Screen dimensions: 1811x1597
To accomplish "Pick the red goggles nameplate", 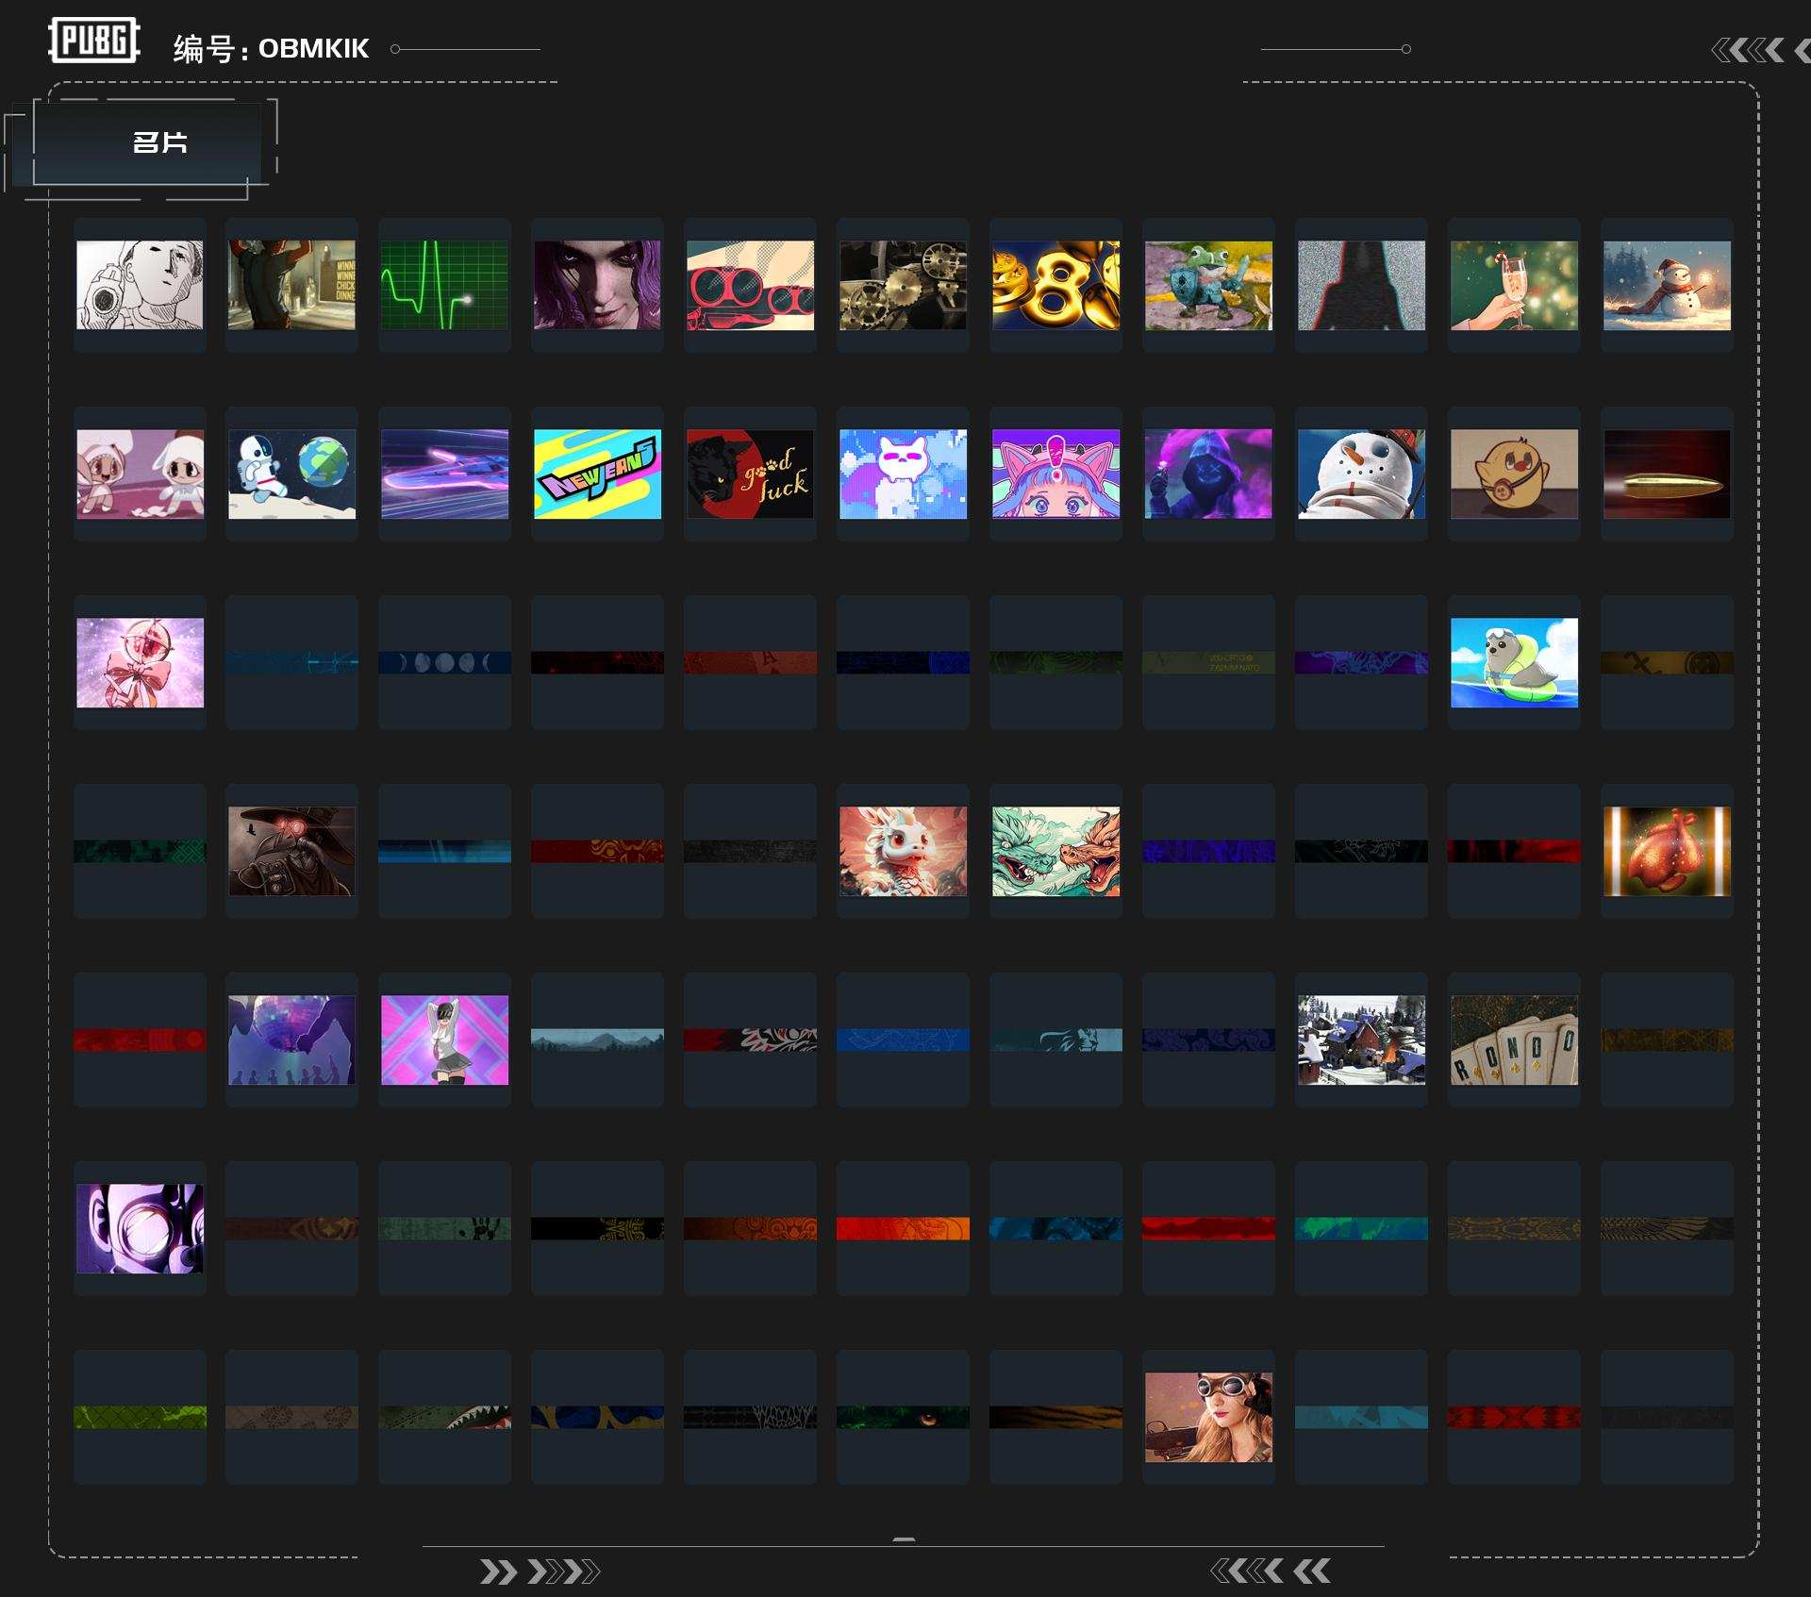I will click(751, 285).
